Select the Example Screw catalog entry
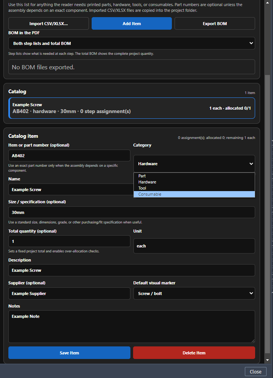Screen dimensions: 273x378 tap(132, 108)
